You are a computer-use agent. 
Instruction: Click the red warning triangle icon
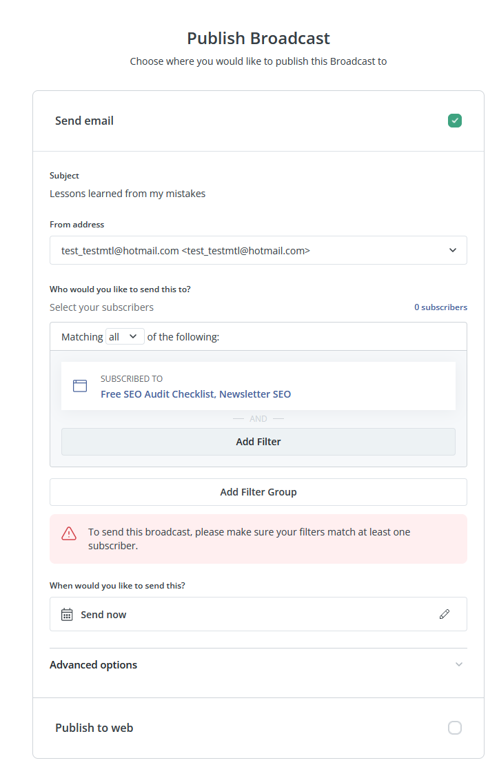[x=69, y=533]
